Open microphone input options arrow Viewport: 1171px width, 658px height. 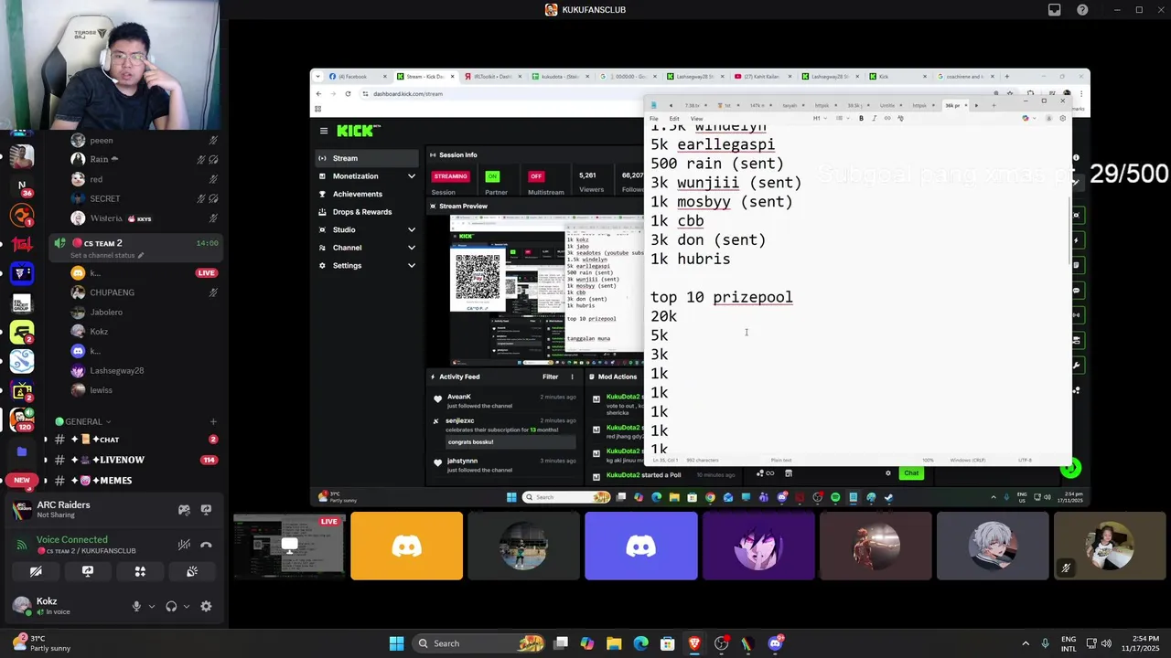[152, 606]
